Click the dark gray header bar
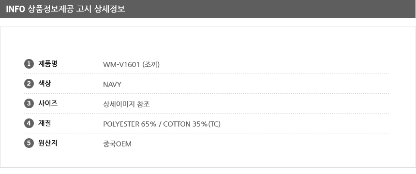The width and height of the screenshot is (416, 174). (208, 9)
